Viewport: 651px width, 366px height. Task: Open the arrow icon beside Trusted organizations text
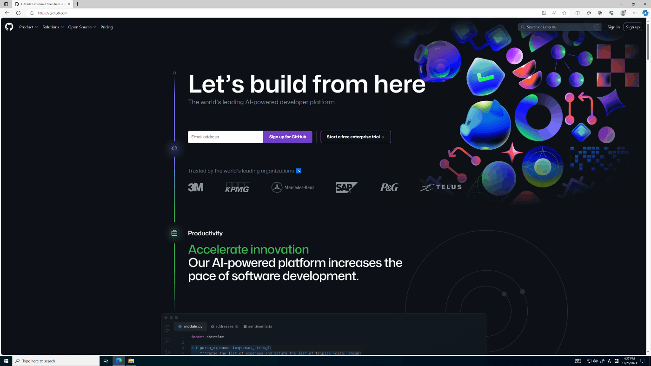tap(299, 171)
